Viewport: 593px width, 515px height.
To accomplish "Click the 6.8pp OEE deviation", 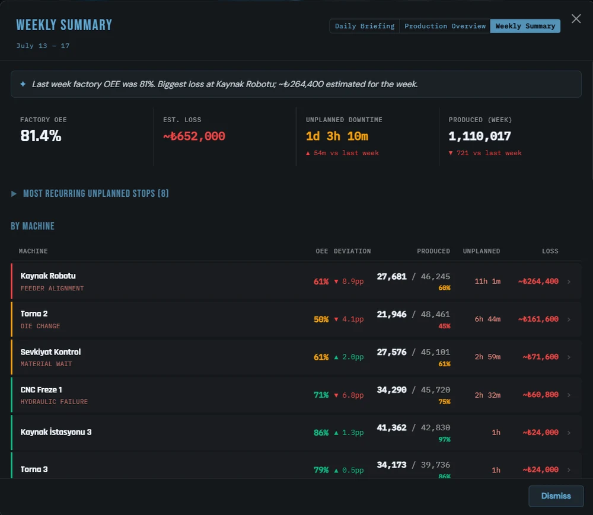I will coord(349,395).
